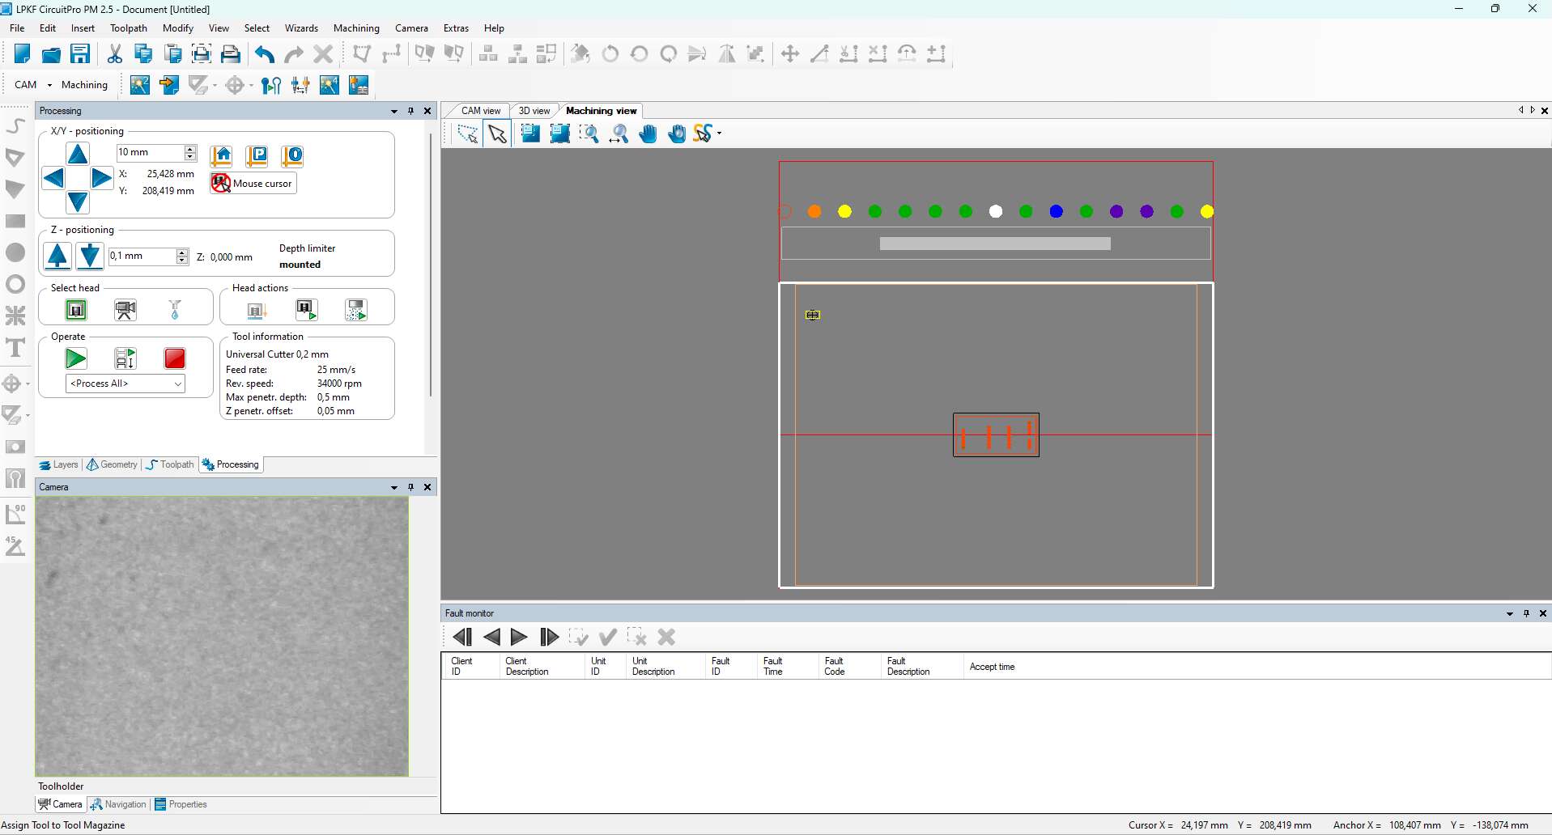
Task: Start processing with the green play icon
Action: [x=76, y=358]
